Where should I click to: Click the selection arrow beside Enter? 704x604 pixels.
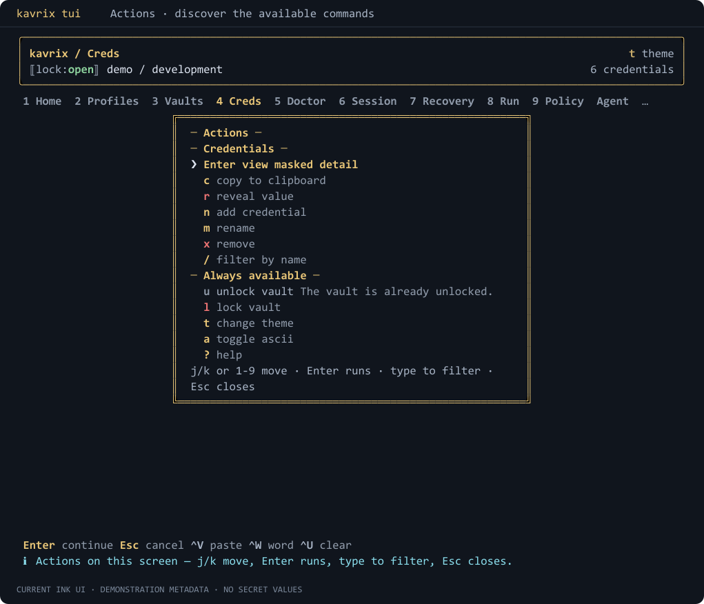(194, 164)
